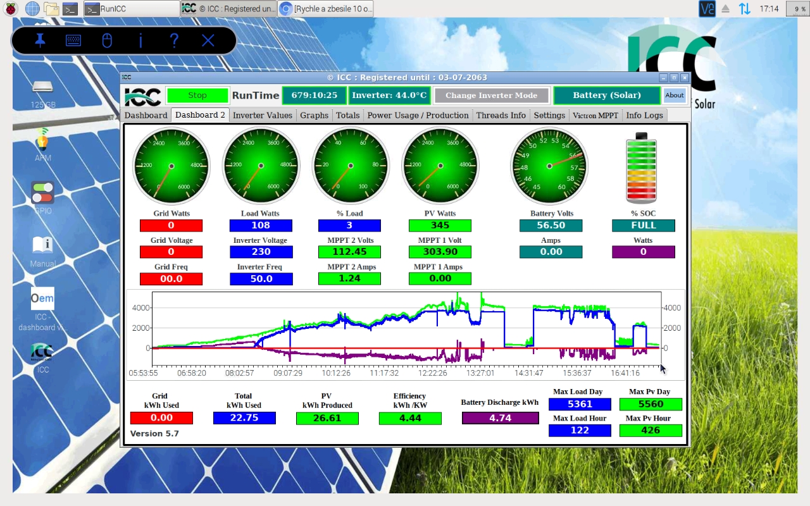Switch to the Inverter Values tab

point(262,115)
